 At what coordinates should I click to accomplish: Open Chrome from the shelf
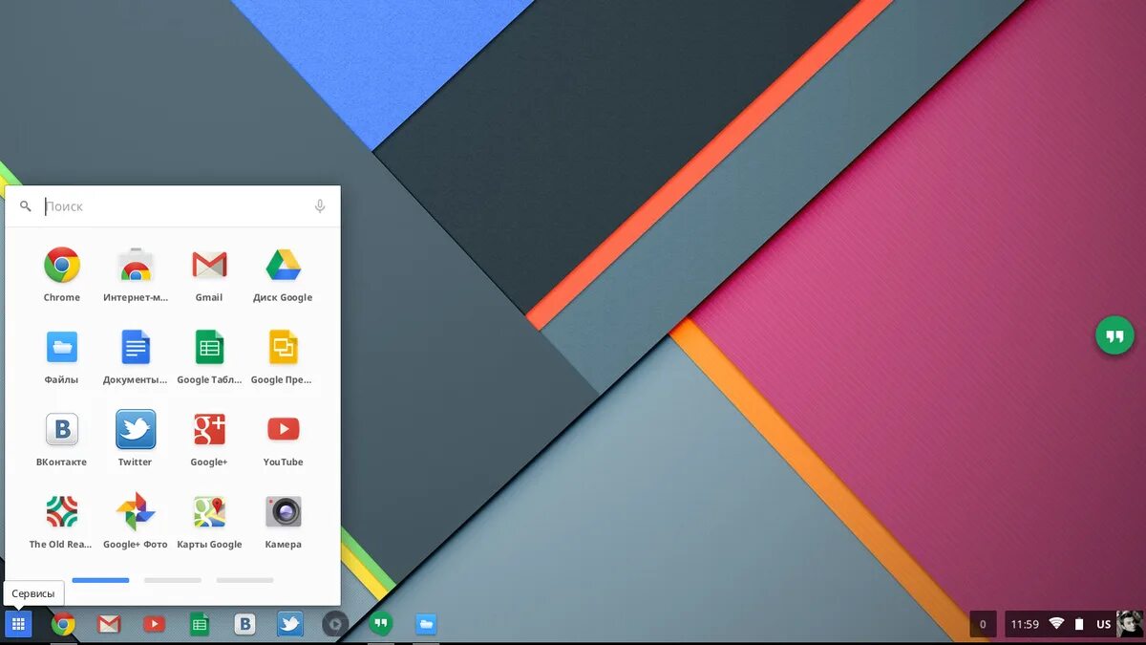(64, 625)
